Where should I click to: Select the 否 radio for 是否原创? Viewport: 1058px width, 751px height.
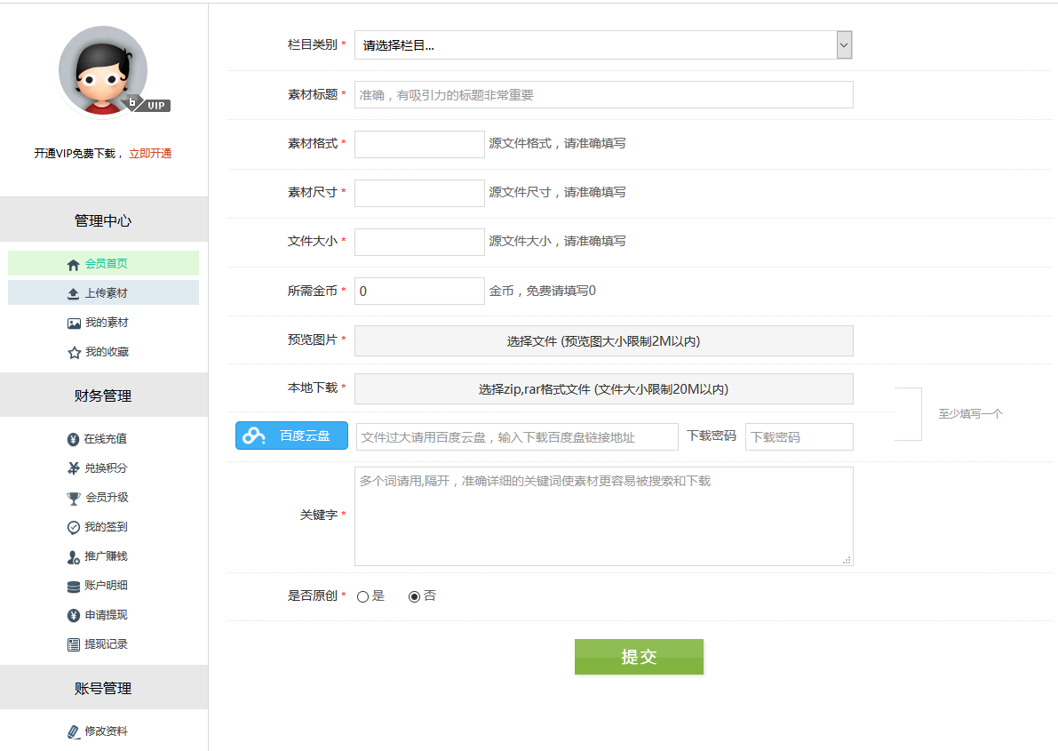(x=414, y=596)
